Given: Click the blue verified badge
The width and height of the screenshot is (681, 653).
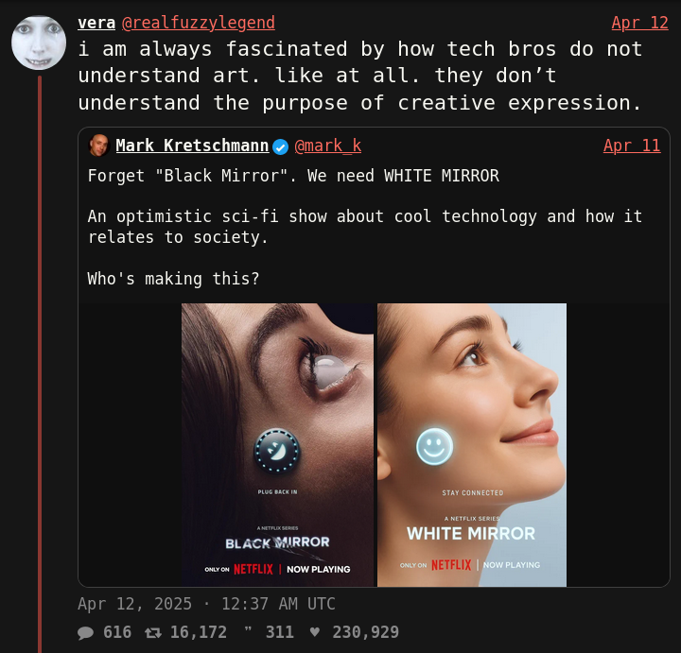Looking at the screenshot, I should click(x=281, y=146).
